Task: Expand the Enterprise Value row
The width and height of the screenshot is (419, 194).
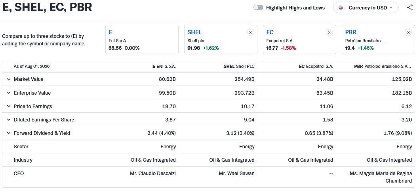Action: pyautogui.click(x=9, y=93)
